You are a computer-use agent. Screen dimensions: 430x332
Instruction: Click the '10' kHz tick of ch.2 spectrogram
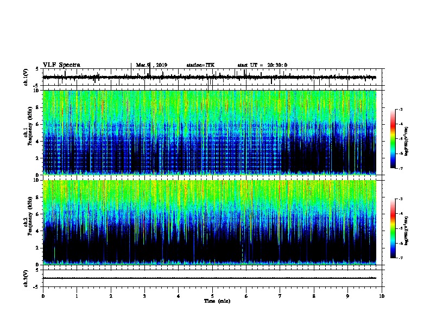coord(36,180)
